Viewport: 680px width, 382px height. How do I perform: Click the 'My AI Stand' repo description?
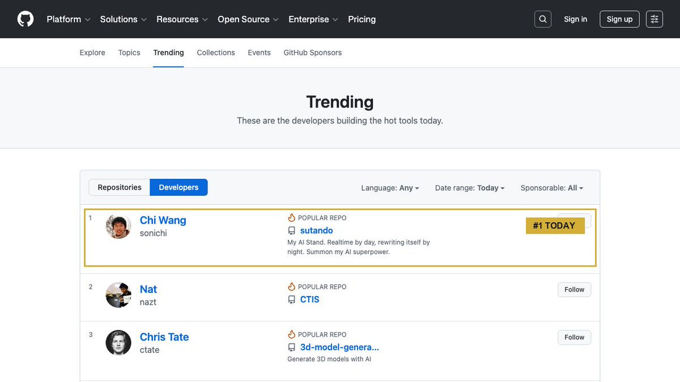[x=359, y=247]
